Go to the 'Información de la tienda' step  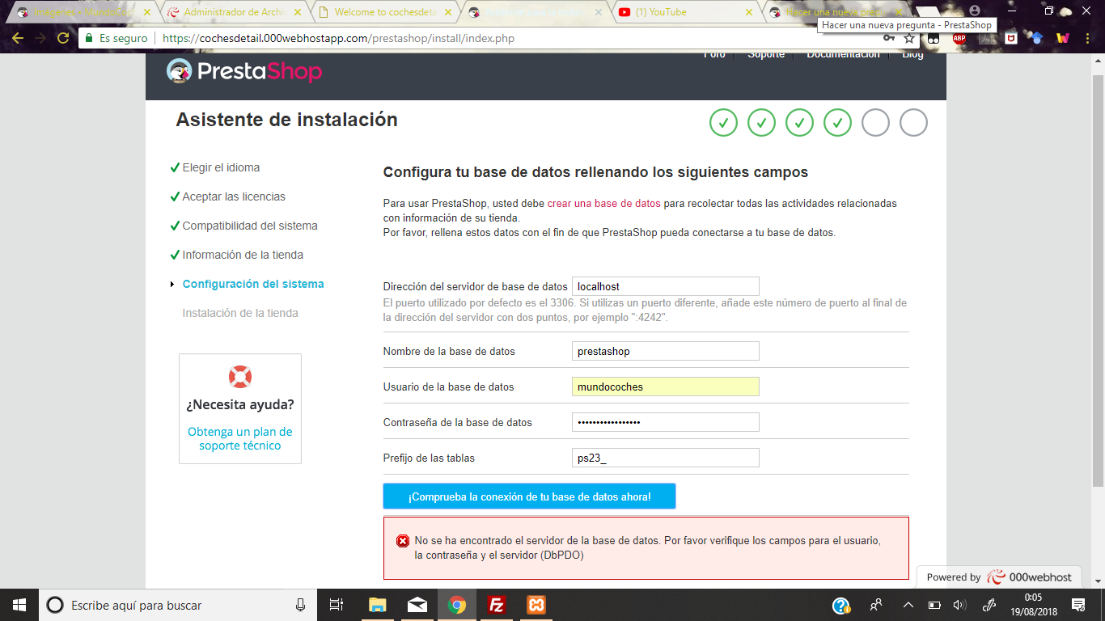click(243, 255)
